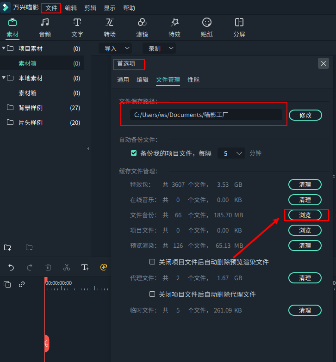
Task: Open the 音频 audio icon
Action: pos(45,22)
